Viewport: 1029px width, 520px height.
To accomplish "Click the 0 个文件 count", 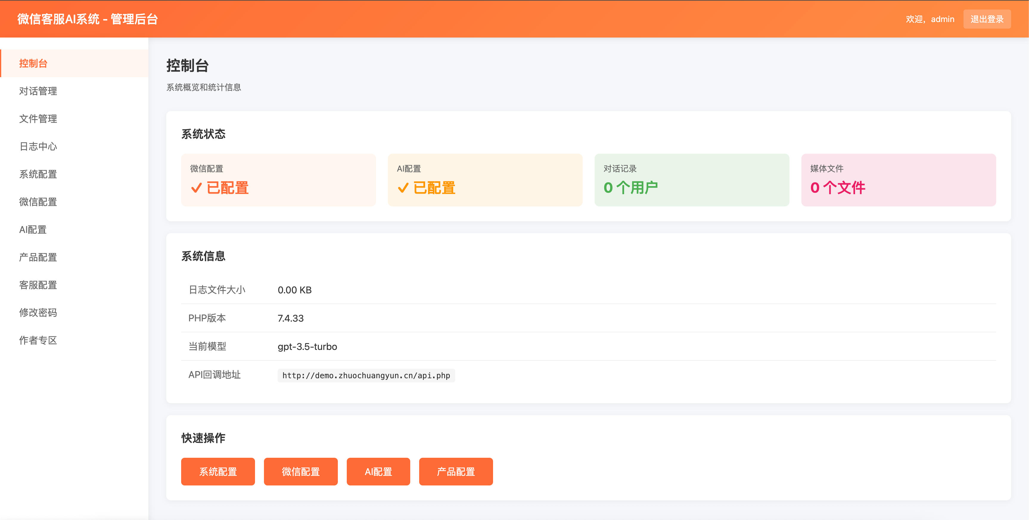I will point(838,188).
